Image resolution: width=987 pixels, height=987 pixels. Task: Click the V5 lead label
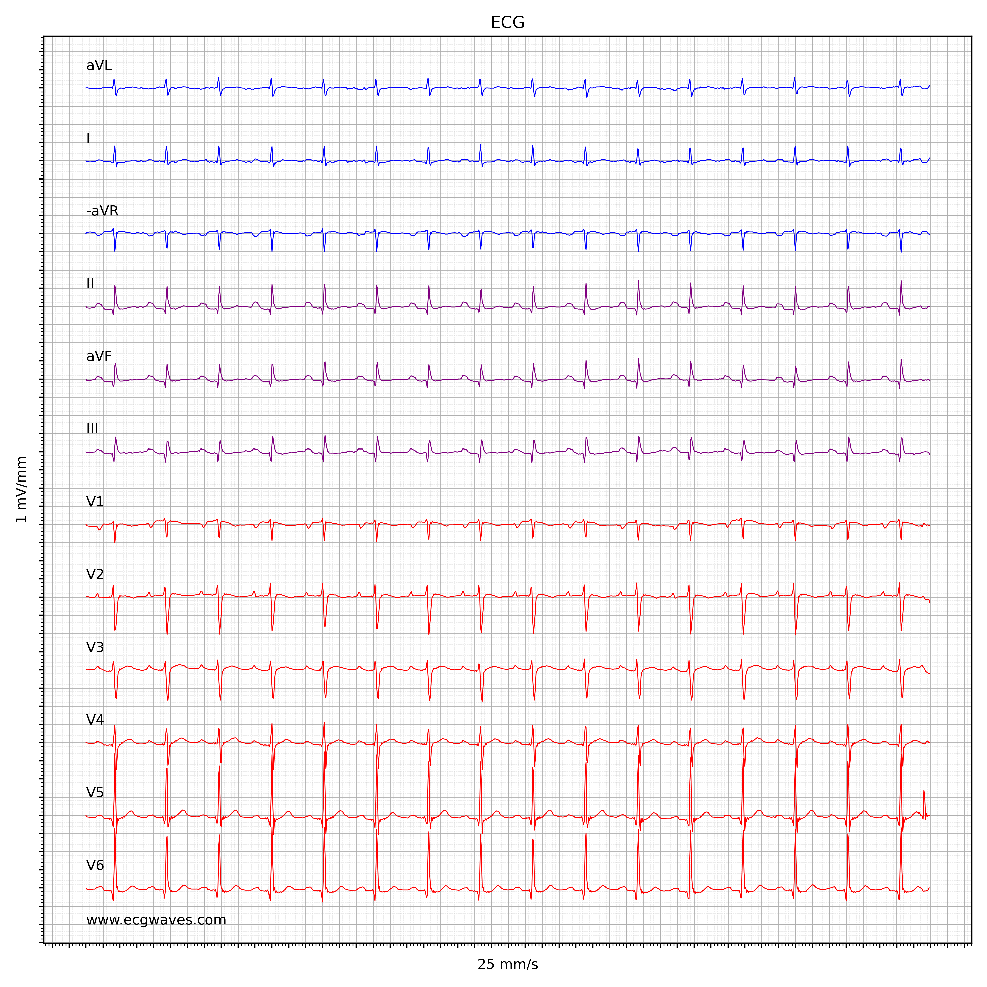point(95,792)
